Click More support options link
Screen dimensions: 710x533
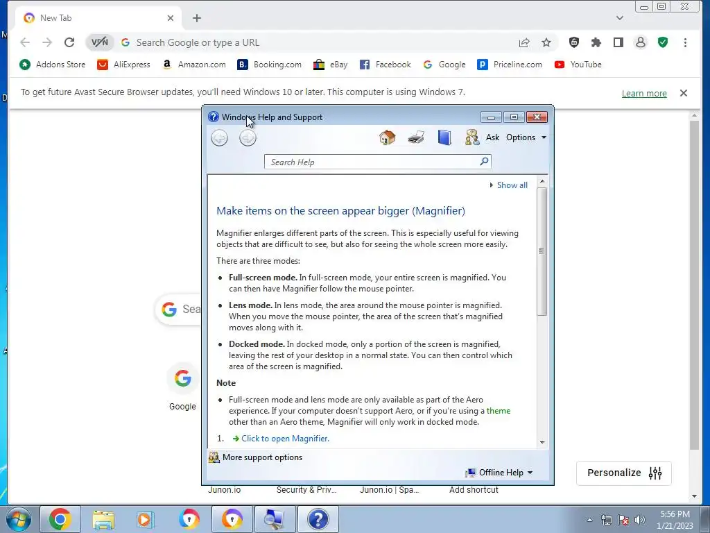[262, 457]
